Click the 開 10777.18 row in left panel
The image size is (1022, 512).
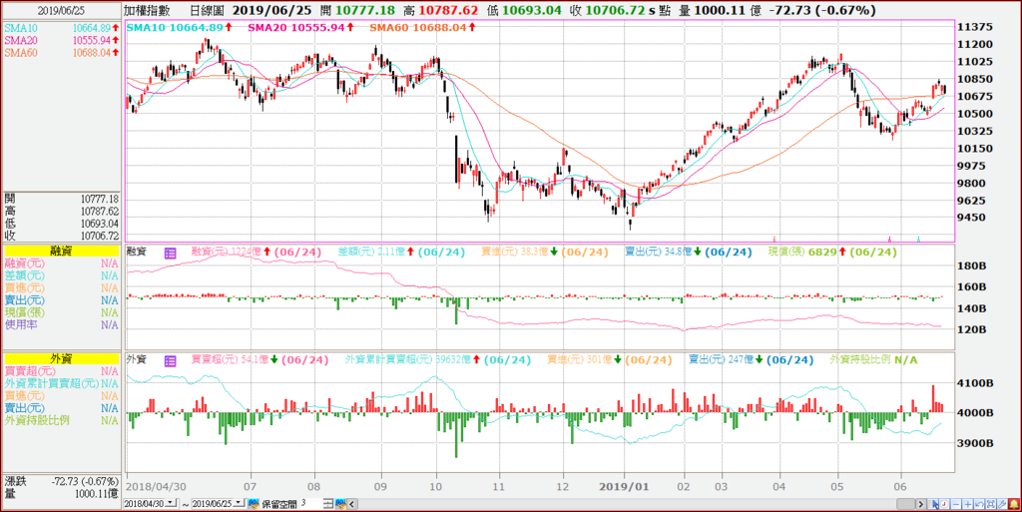click(61, 199)
